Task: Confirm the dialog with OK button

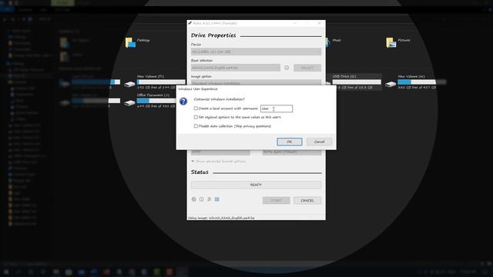Action: point(290,142)
